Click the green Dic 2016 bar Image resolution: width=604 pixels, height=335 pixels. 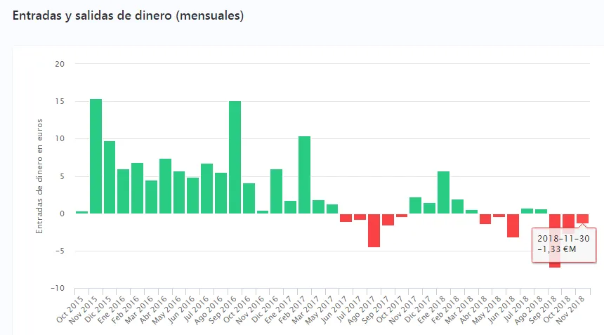coord(277,191)
